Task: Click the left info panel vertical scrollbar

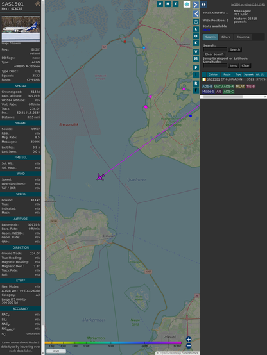Action: point(43,177)
